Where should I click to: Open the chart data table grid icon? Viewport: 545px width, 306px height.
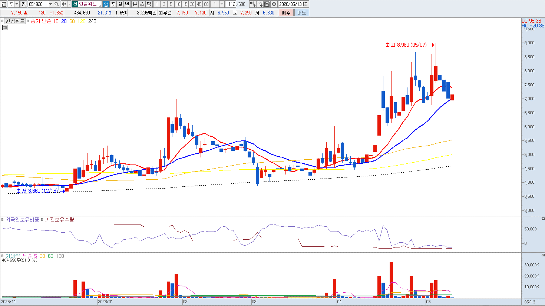coord(5,27)
